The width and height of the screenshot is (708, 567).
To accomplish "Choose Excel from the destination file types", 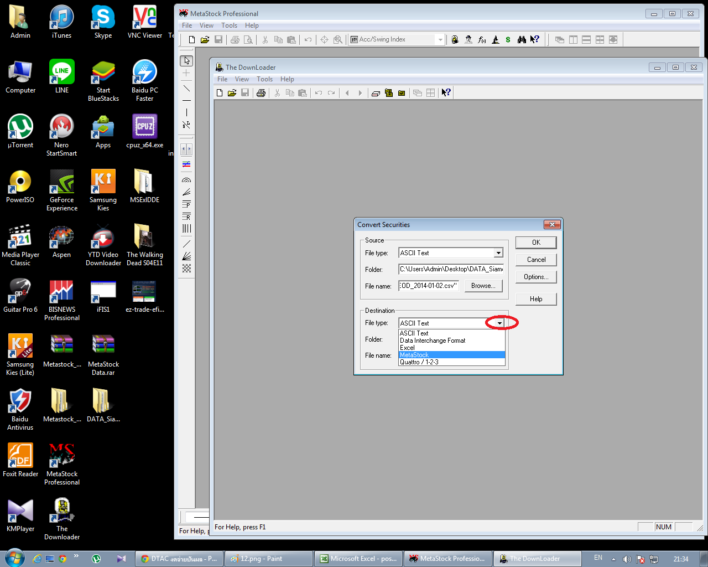I will [452, 348].
